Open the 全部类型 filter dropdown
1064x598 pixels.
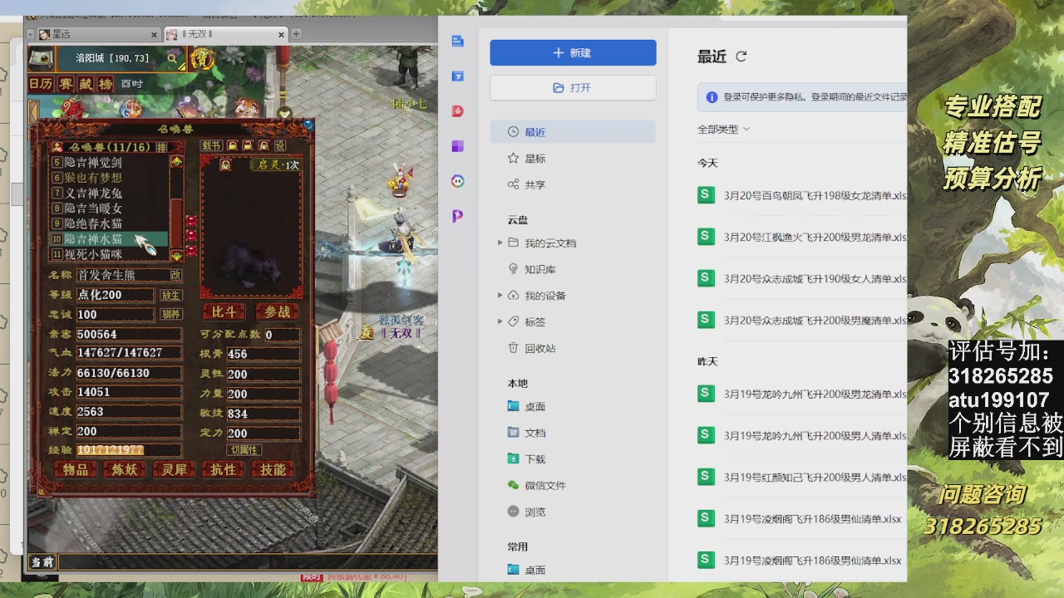pos(723,130)
